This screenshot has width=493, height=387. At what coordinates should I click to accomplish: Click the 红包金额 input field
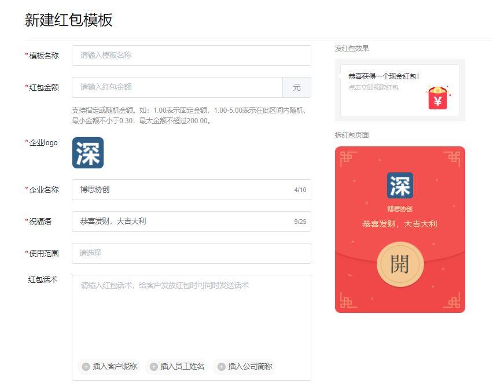pyautogui.click(x=177, y=87)
